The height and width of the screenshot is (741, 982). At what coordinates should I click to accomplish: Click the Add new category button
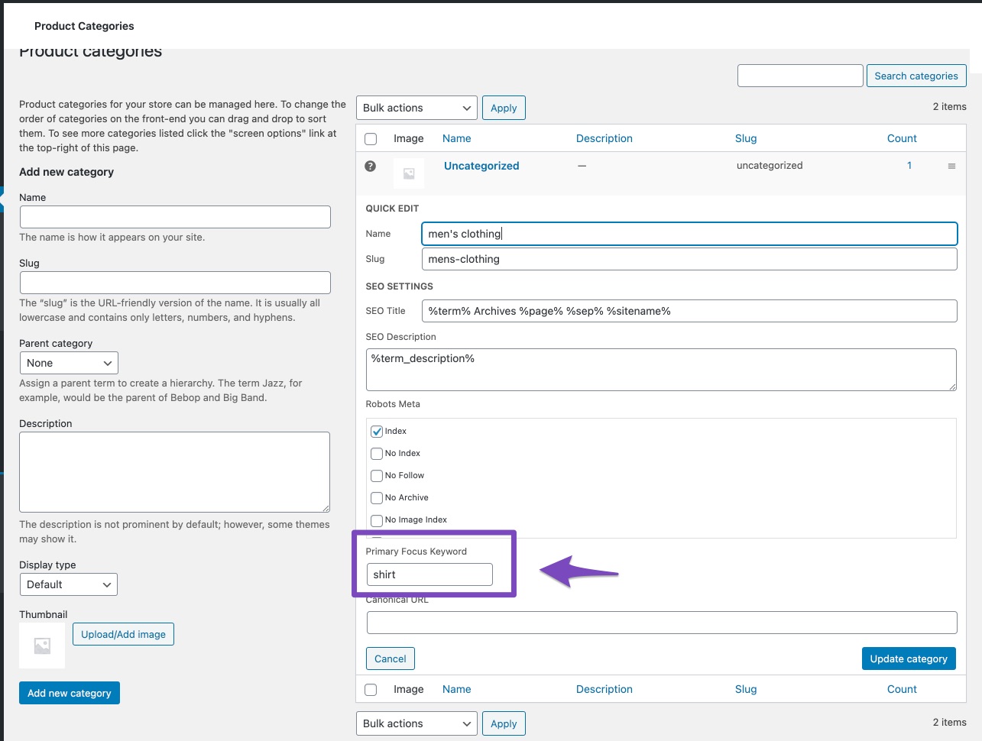[x=70, y=693]
